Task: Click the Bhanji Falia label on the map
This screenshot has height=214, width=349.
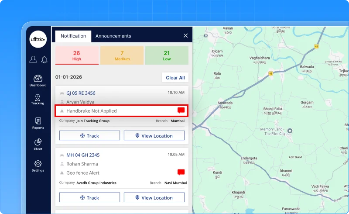Action: tap(273, 109)
